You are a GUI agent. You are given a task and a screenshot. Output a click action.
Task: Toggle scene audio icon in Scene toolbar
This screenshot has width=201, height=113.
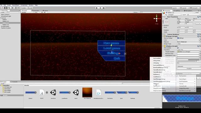tap(42, 12)
